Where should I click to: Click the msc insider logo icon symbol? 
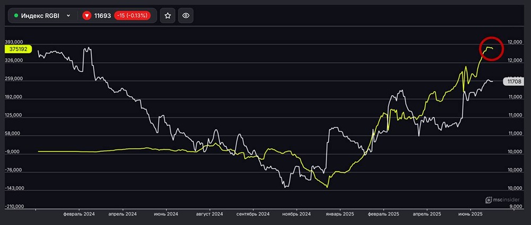[x=489, y=200]
